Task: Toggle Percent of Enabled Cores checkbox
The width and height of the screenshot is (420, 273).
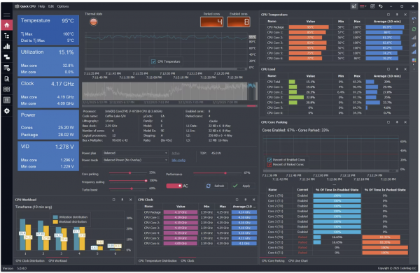Action: coord(269,160)
